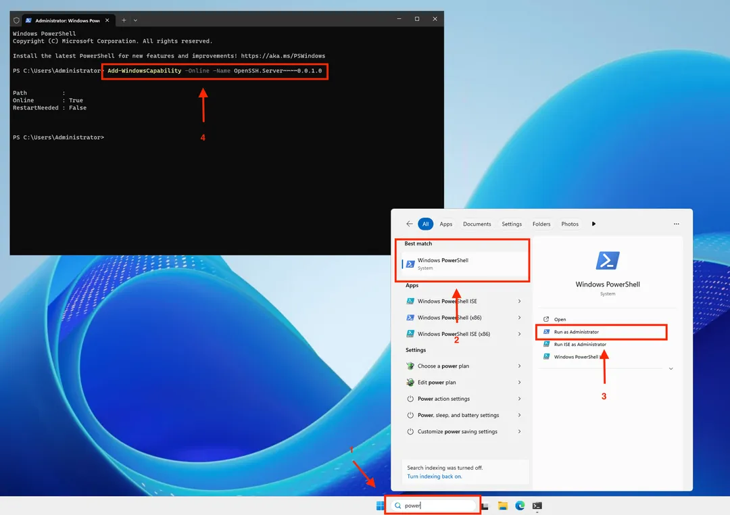Select the All filter in search
The image size is (730, 515).
(x=426, y=224)
